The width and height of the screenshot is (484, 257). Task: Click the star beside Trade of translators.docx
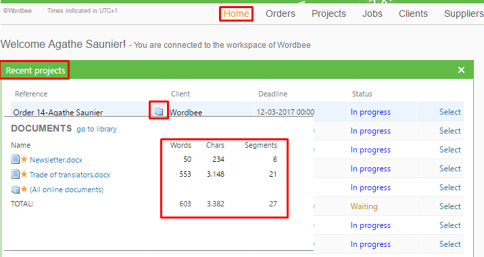point(24,174)
